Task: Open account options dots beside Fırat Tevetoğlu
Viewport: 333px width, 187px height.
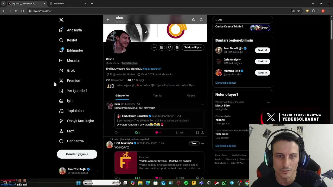Action: click(98, 171)
